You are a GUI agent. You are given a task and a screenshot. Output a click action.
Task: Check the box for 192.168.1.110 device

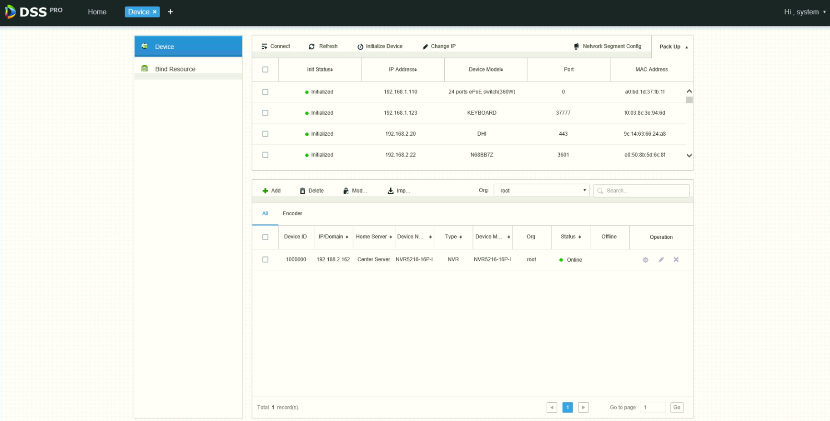265,92
